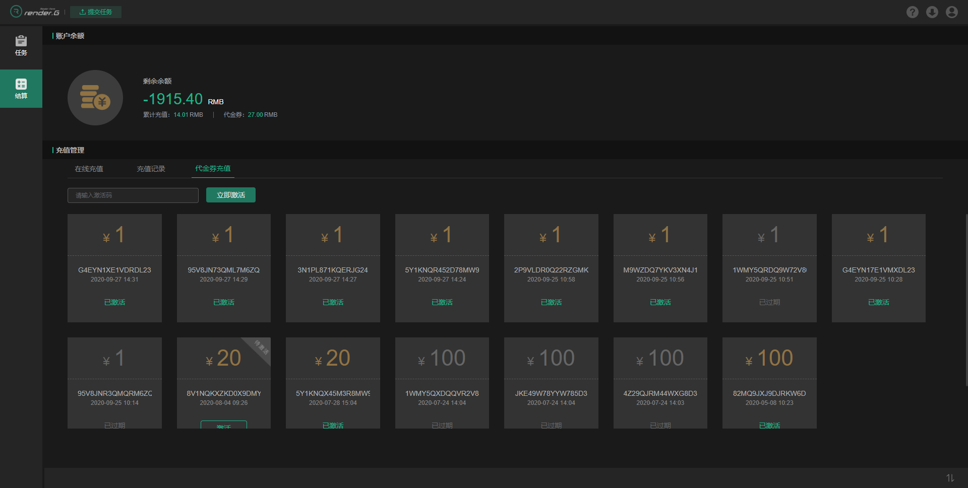Click the coin stack balance icon
The width and height of the screenshot is (968, 488).
[95, 98]
